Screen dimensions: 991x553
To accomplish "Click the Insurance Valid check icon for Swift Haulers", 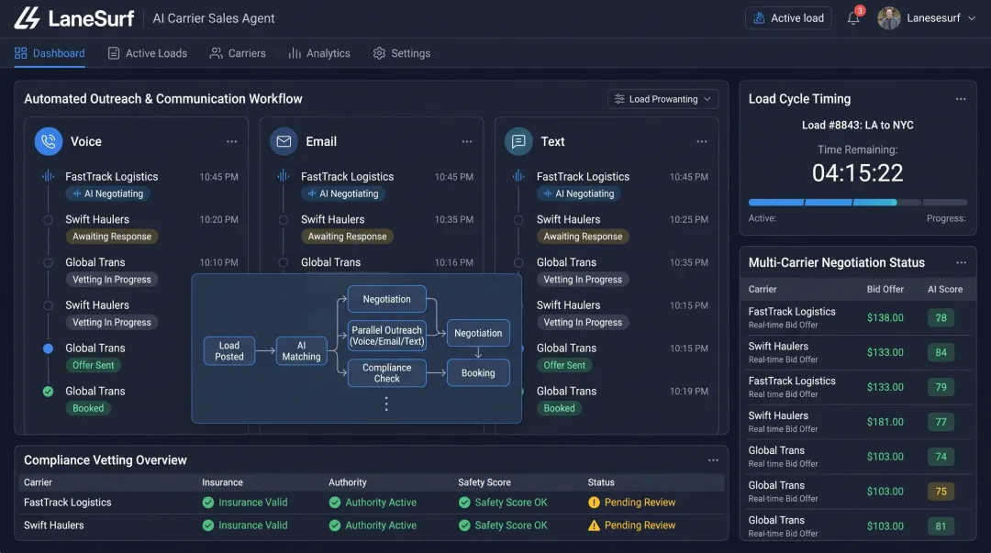I will point(208,525).
